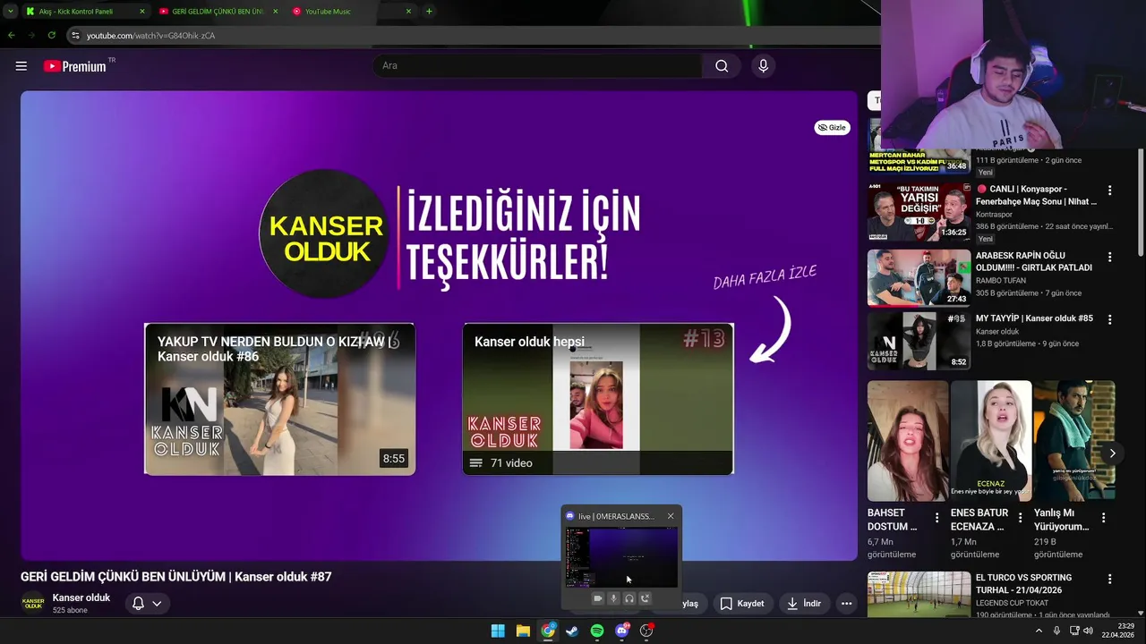
Task: Open 'BAHSET DOSTUM' short
Action: (907, 441)
